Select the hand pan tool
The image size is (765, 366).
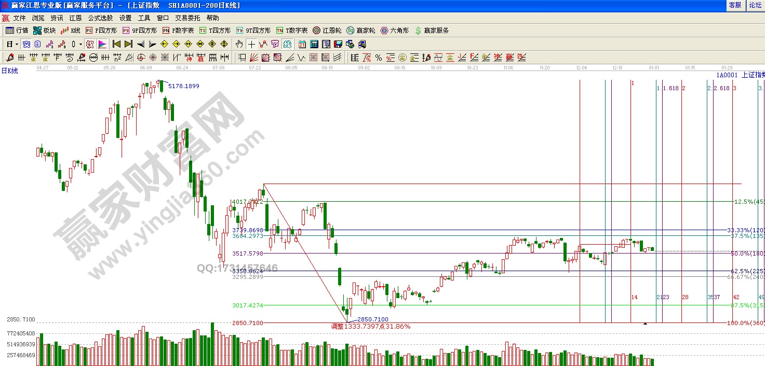[239, 44]
